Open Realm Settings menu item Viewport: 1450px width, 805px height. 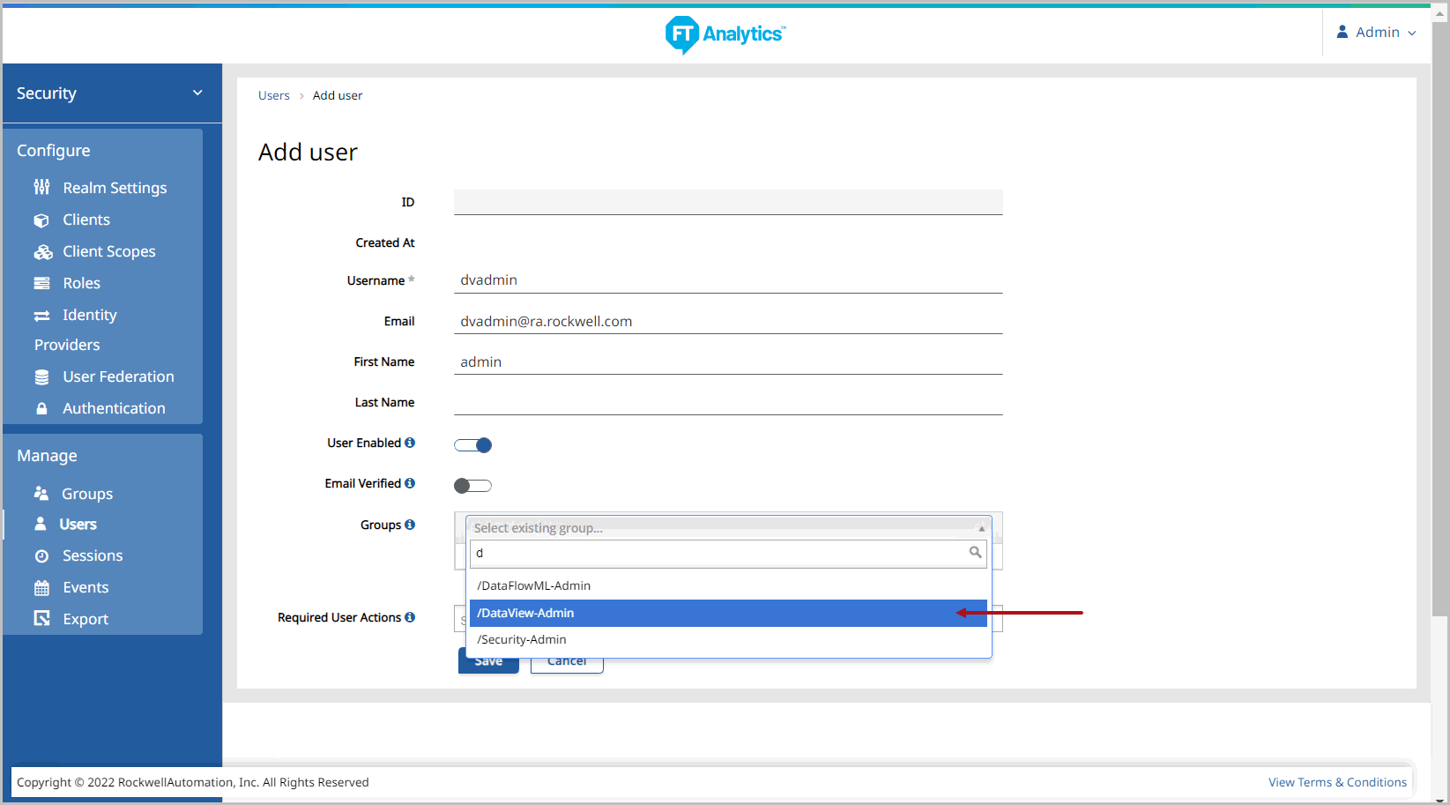(x=115, y=188)
